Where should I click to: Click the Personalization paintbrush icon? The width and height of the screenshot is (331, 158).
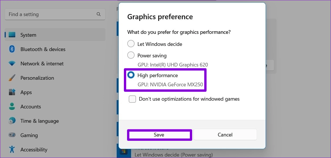point(12,78)
